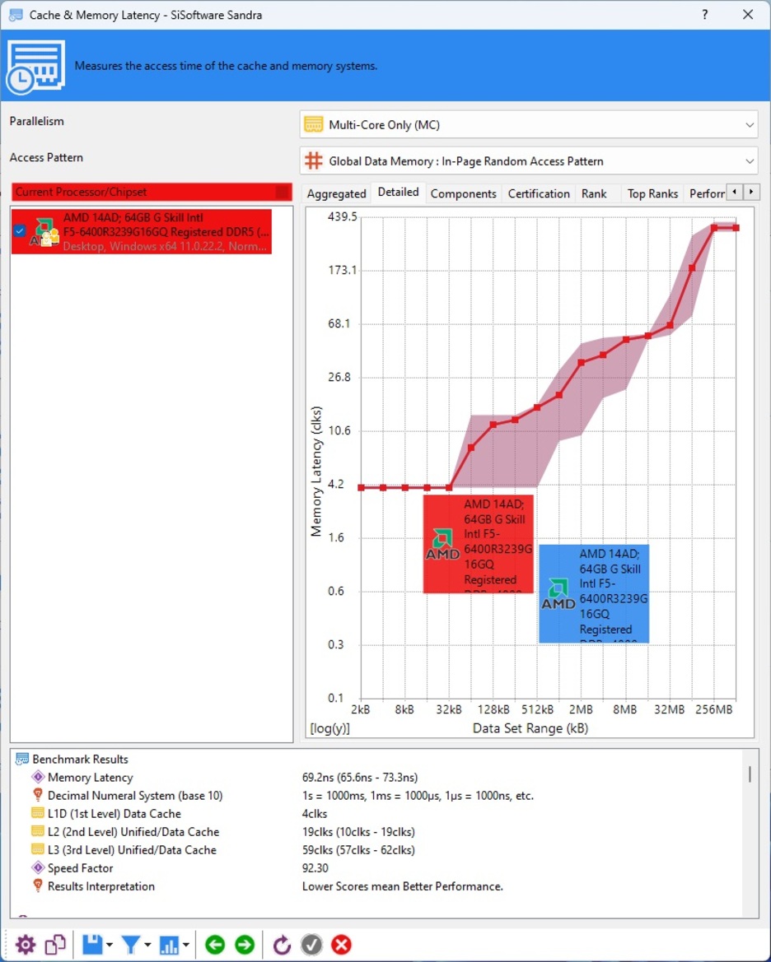Image resolution: width=771 pixels, height=962 pixels.
Task: Click the window title bar app icon
Action: pos(16,15)
